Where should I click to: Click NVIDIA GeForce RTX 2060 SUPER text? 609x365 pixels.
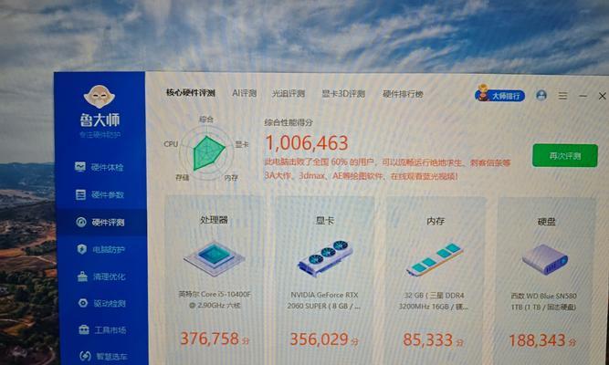click(325, 300)
